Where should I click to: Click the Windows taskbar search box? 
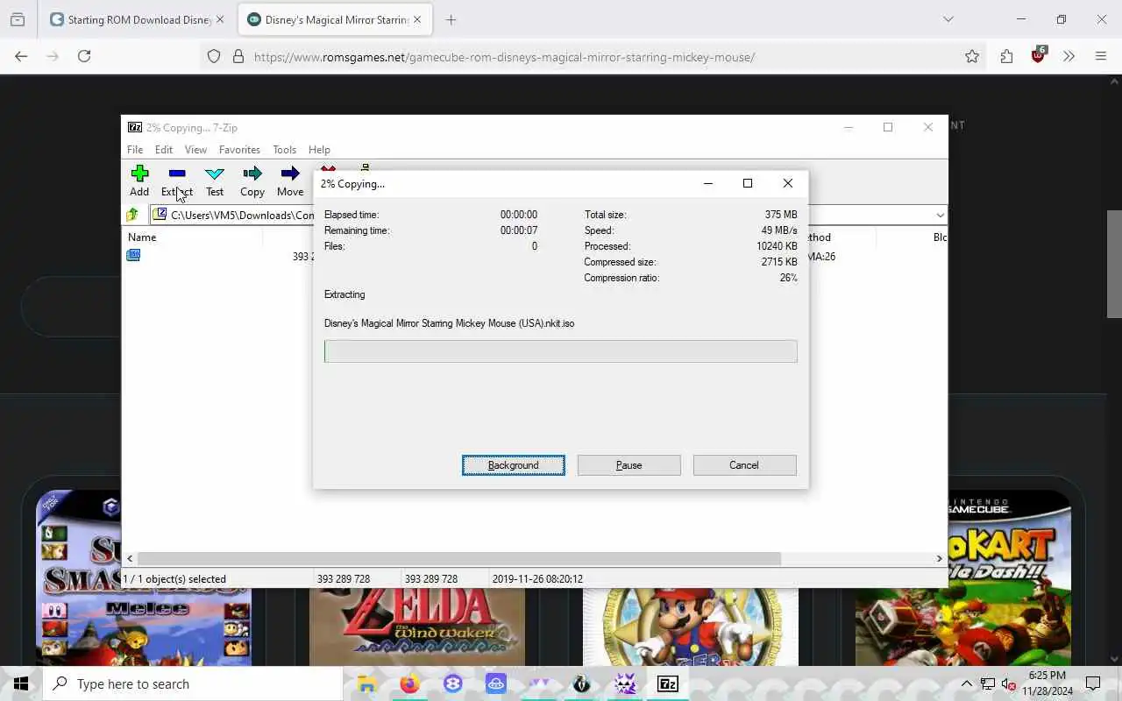click(193, 683)
